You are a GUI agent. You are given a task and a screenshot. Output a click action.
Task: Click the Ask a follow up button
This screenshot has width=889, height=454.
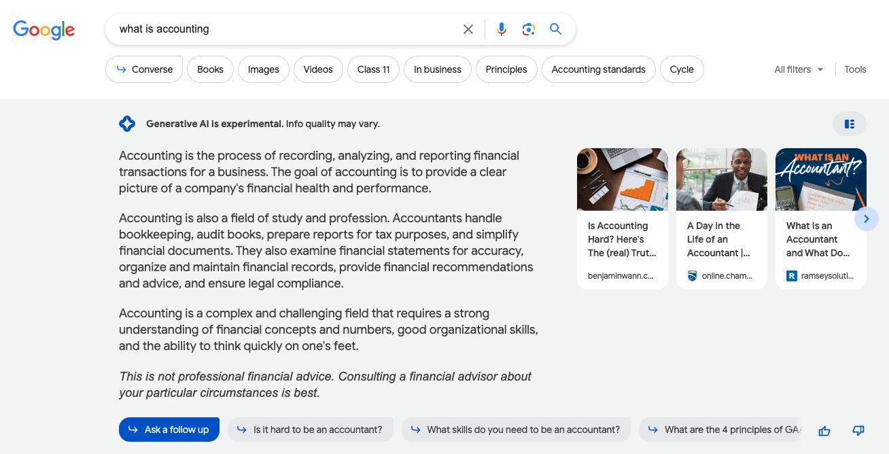coord(169,429)
